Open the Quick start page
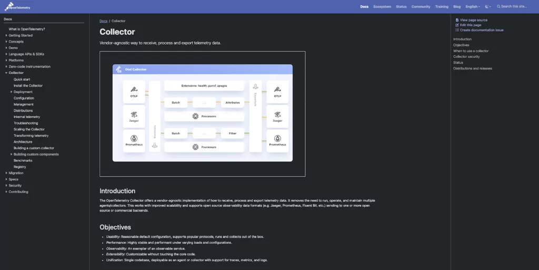The height and width of the screenshot is (270, 539). tap(22, 79)
